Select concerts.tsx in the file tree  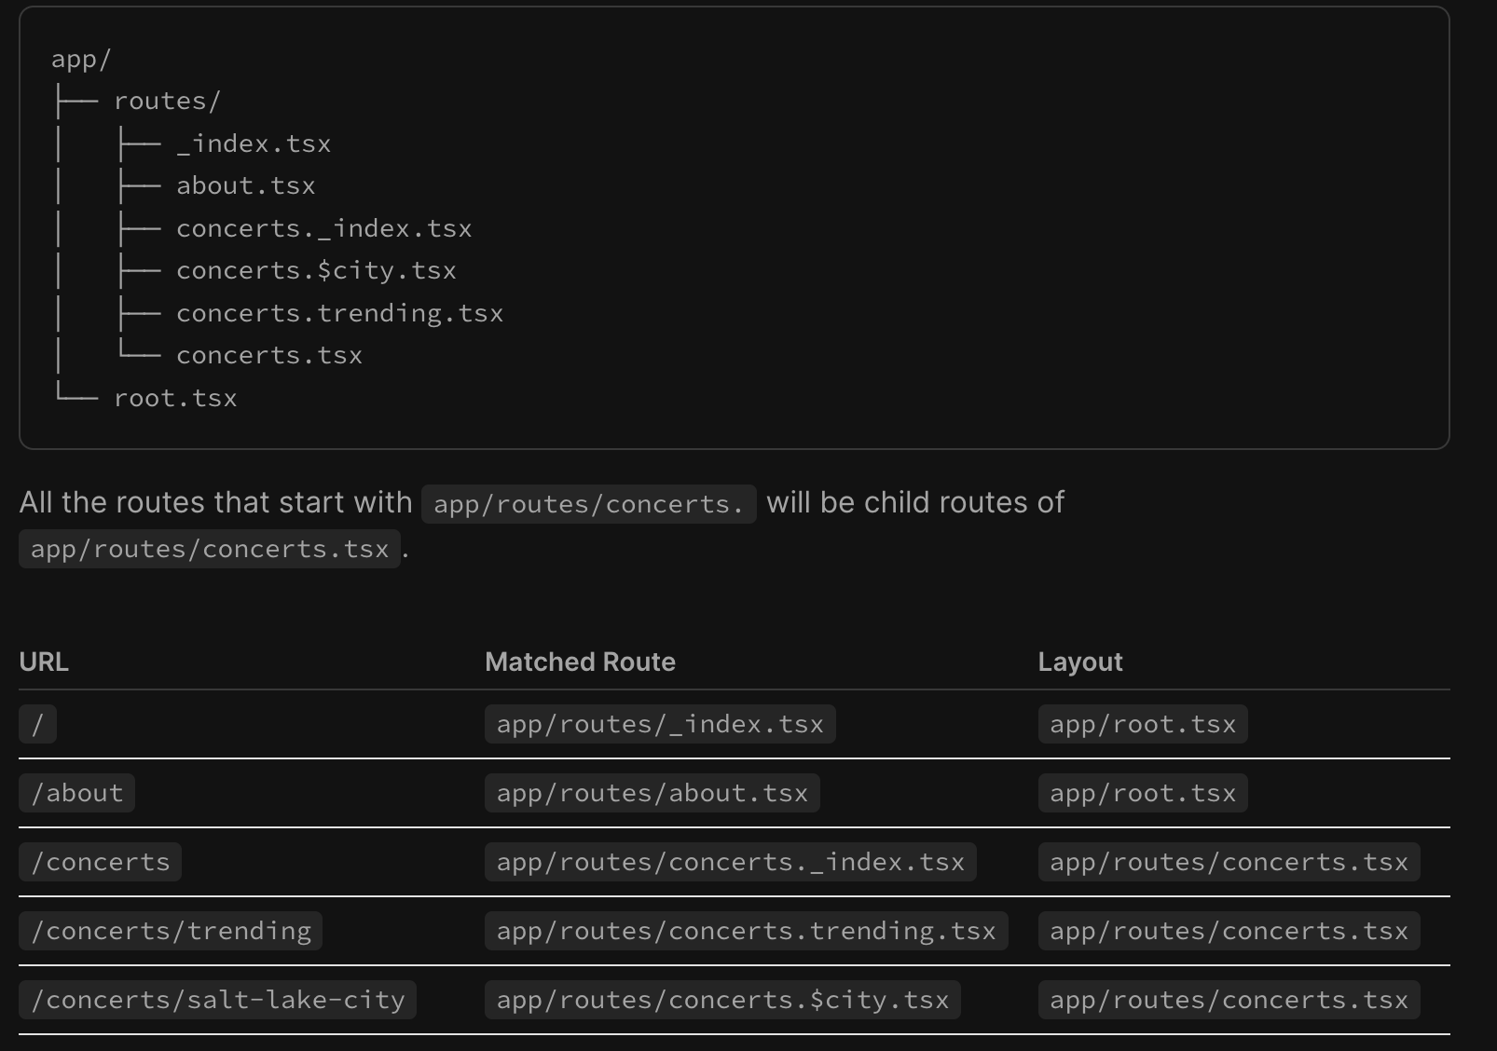269,356
